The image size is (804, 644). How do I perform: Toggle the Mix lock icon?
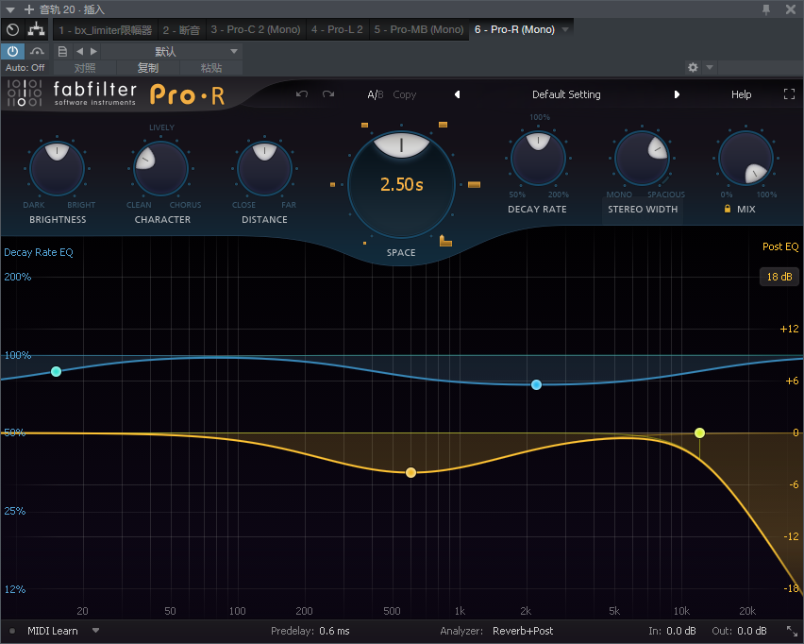click(x=727, y=209)
